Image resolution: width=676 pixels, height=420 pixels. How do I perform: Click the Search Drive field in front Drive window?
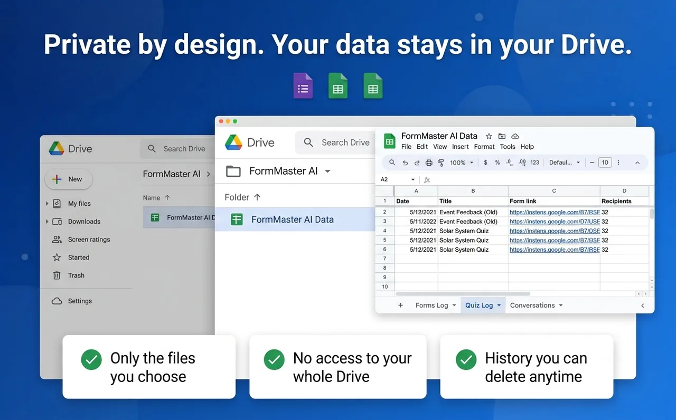[336, 142]
